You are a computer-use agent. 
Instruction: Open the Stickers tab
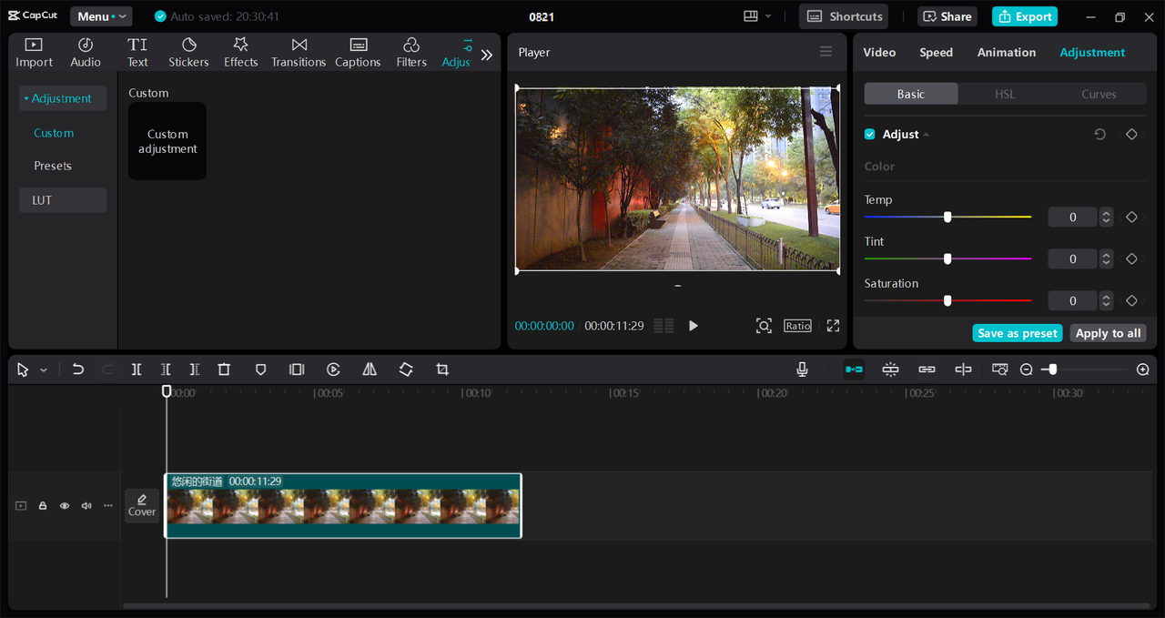pos(188,53)
